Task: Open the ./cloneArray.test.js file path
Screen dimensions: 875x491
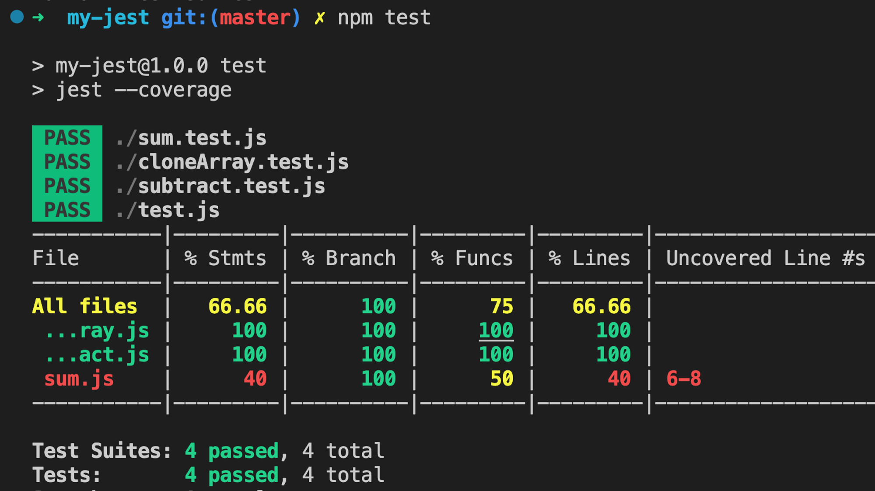Action: pos(232,162)
